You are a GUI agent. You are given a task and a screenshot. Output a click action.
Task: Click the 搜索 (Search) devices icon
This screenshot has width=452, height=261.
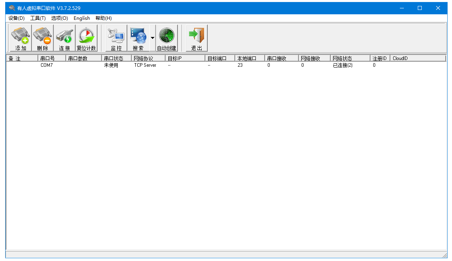point(138,38)
